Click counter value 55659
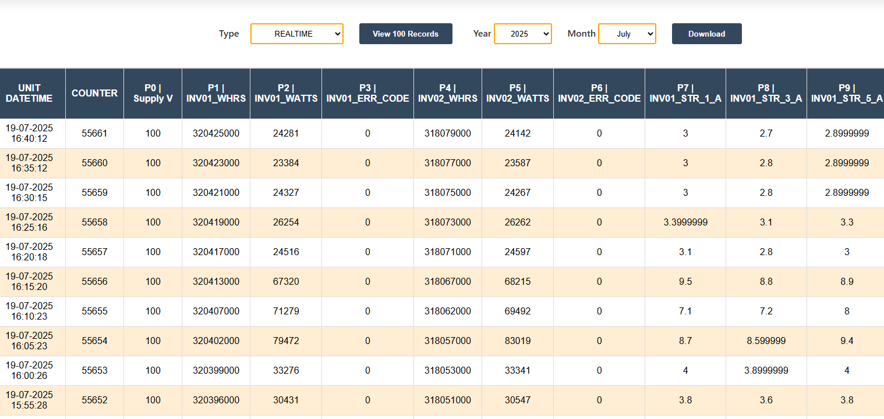 tap(94, 193)
